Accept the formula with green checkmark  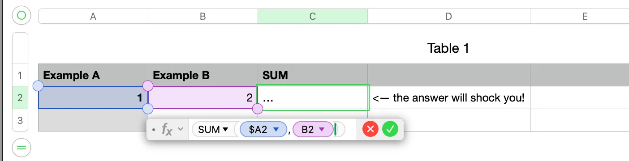pyautogui.click(x=390, y=130)
